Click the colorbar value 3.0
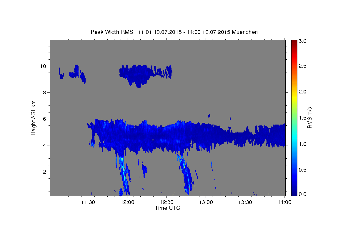The image size is (353, 235). pyautogui.click(x=303, y=41)
